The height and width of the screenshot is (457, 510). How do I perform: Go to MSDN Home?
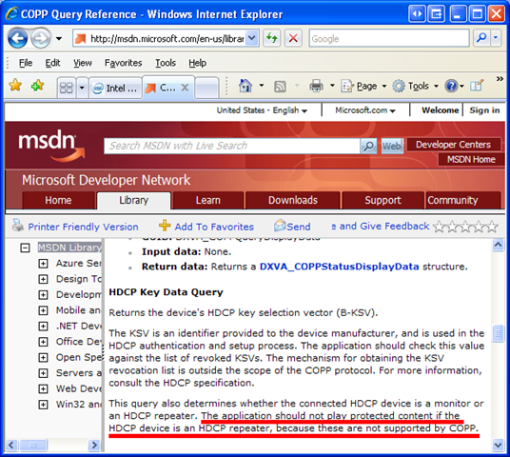[471, 159]
